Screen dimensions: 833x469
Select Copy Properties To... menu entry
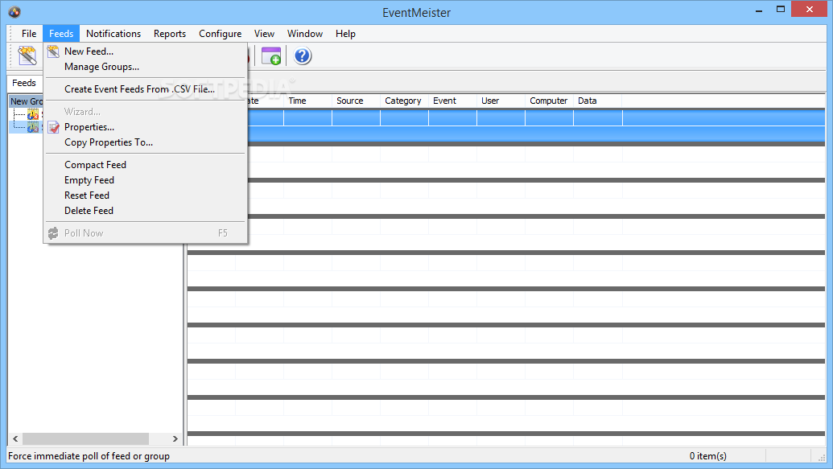pyautogui.click(x=145, y=142)
